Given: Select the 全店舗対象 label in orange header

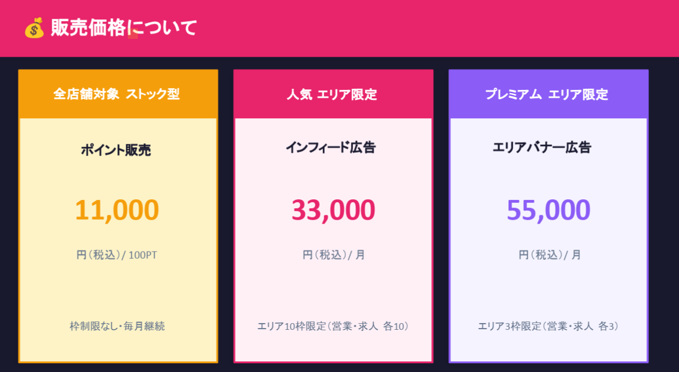Looking at the screenshot, I should point(86,94).
